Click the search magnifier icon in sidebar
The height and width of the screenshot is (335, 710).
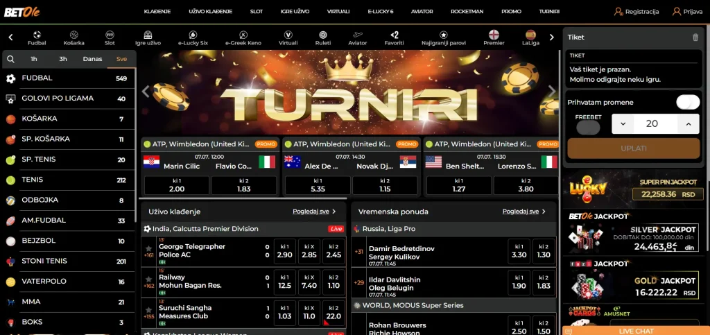click(x=10, y=59)
